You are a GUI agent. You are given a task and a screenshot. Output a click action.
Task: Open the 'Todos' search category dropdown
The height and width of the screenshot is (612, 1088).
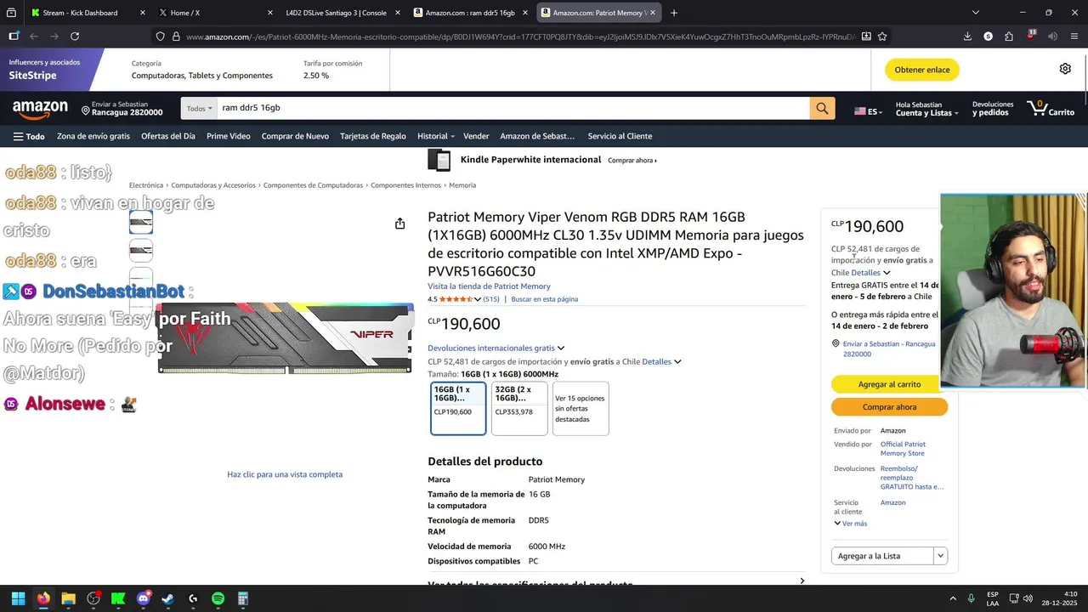199,108
